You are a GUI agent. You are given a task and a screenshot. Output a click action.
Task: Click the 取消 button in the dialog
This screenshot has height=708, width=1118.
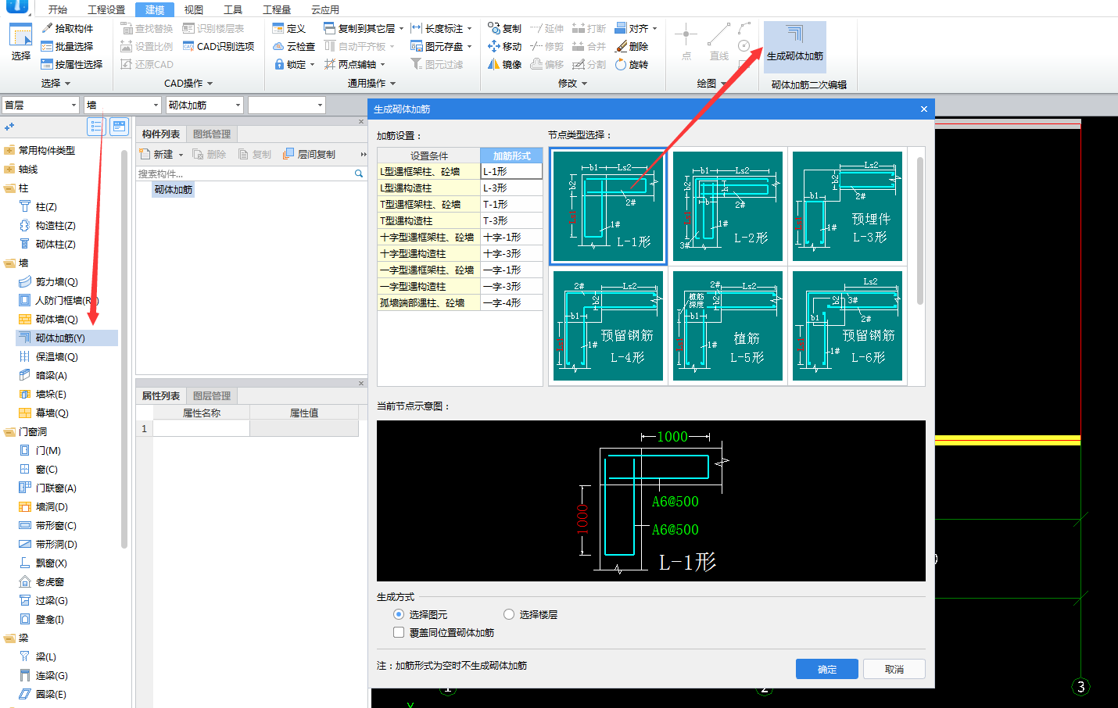[x=894, y=669]
